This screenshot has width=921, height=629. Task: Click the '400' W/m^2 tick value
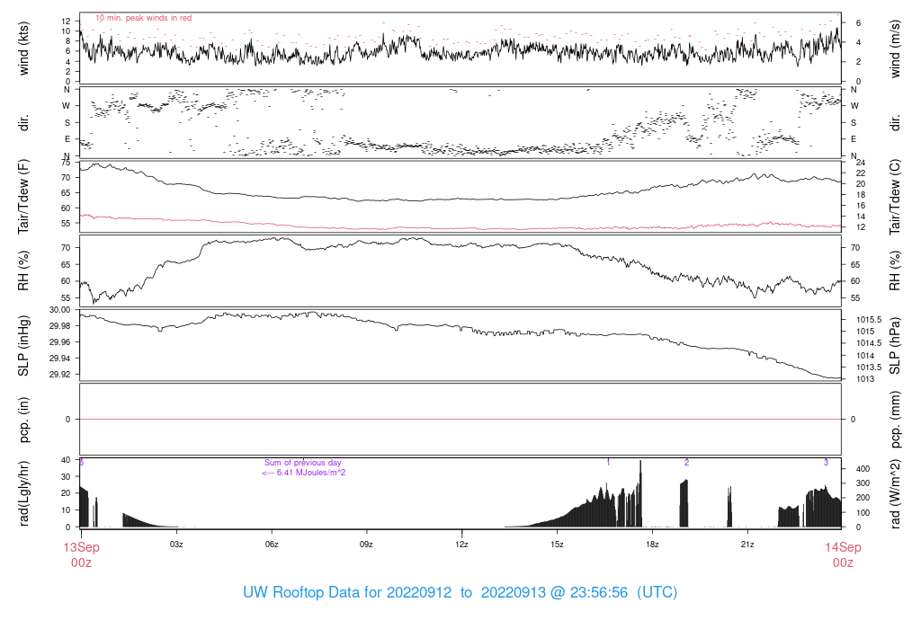pyautogui.click(x=863, y=469)
